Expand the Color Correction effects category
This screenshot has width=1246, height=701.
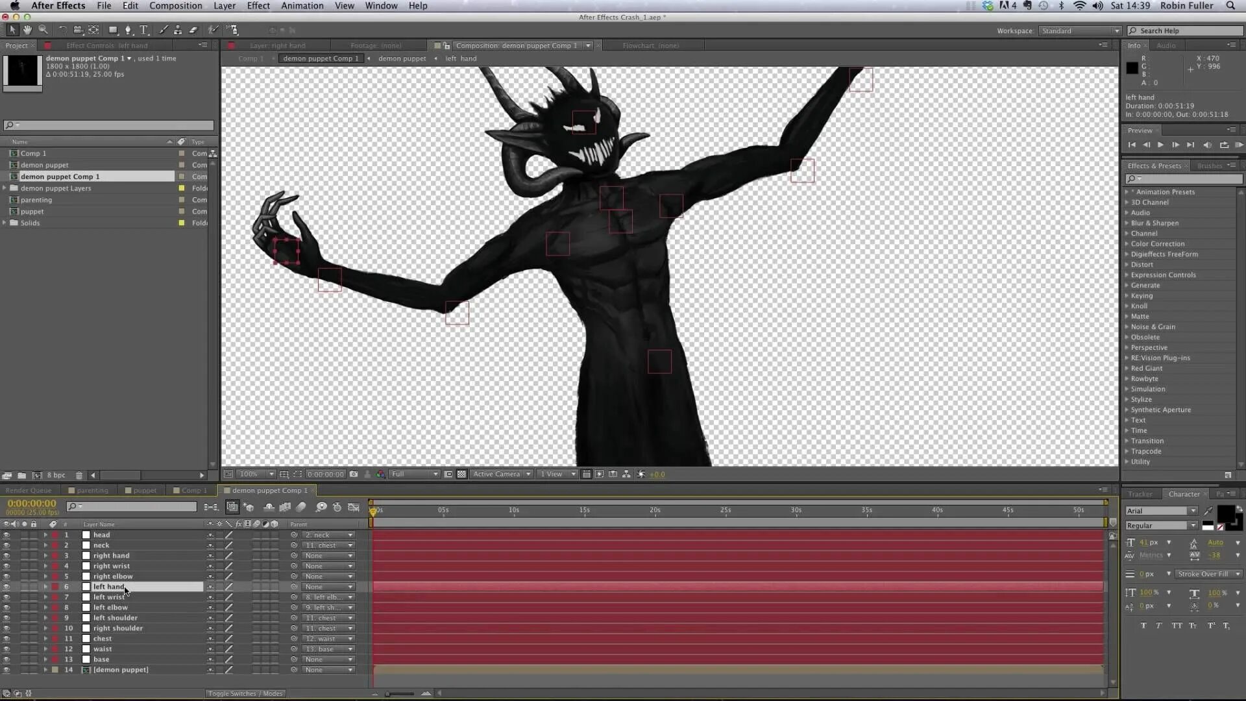(x=1127, y=244)
